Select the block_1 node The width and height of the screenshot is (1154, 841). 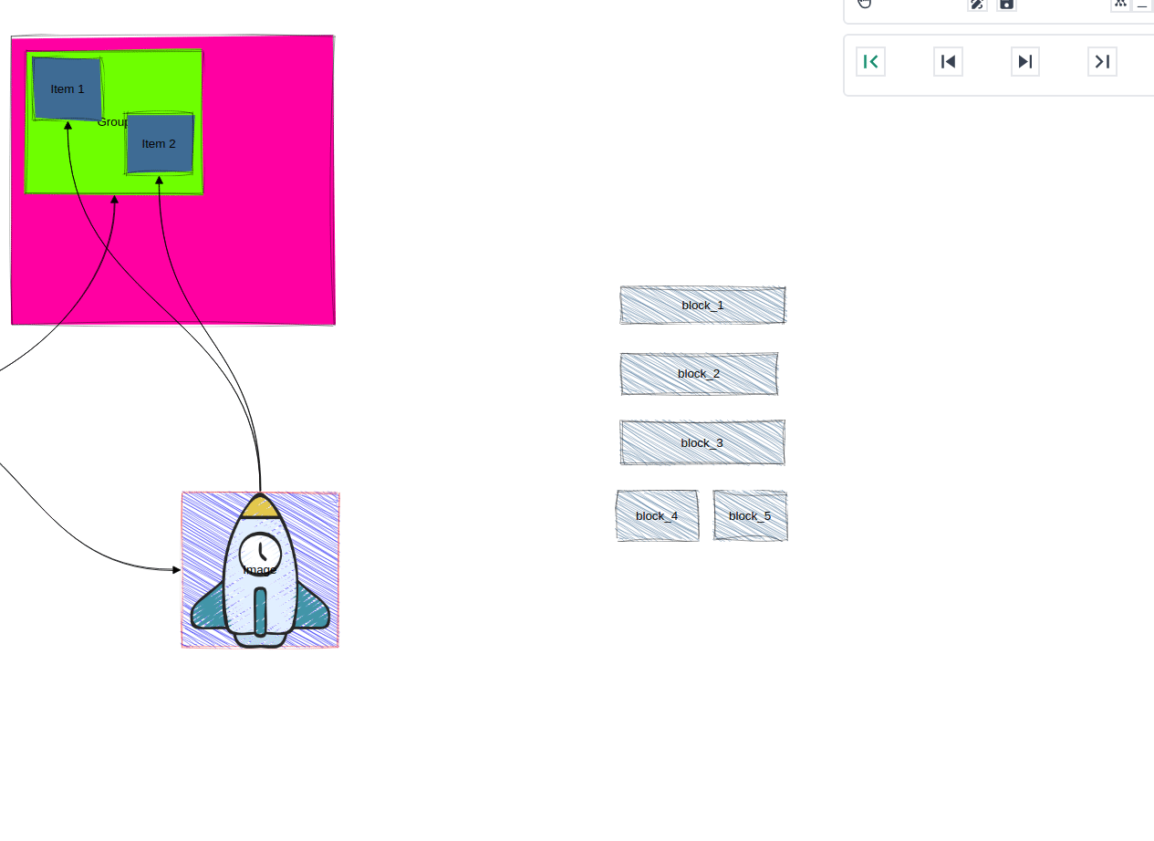[x=702, y=305]
